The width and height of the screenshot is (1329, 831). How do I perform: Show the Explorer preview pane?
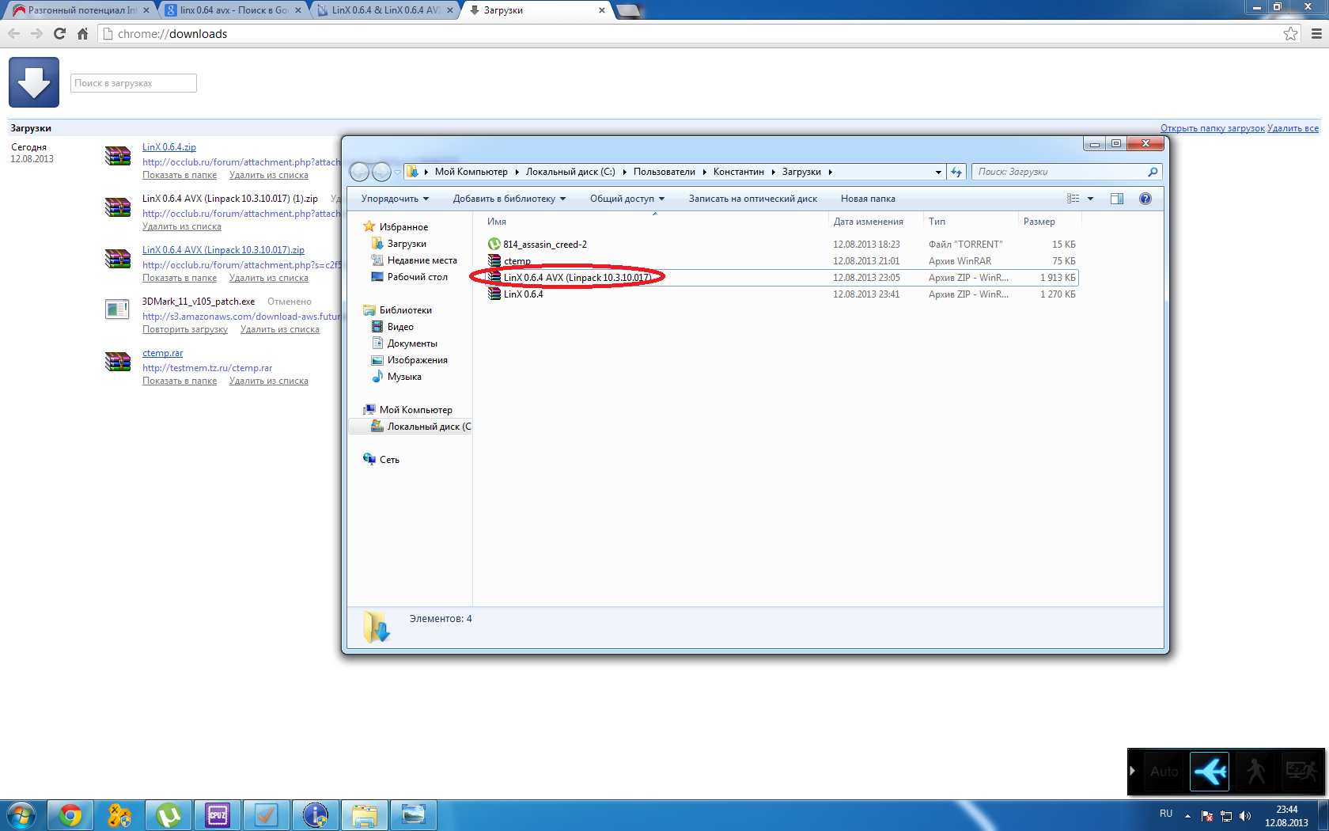click(1117, 199)
